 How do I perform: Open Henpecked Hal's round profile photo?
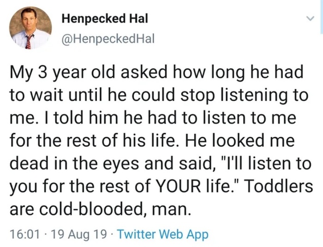[30, 28]
